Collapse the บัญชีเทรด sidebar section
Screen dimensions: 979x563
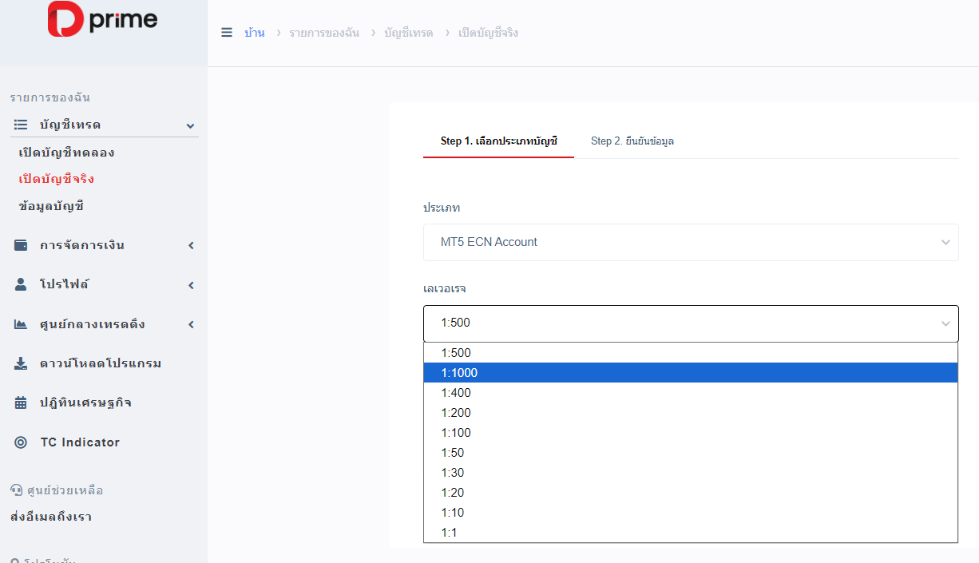point(190,125)
